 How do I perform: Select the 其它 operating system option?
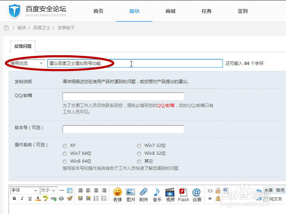(x=139, y=161)
